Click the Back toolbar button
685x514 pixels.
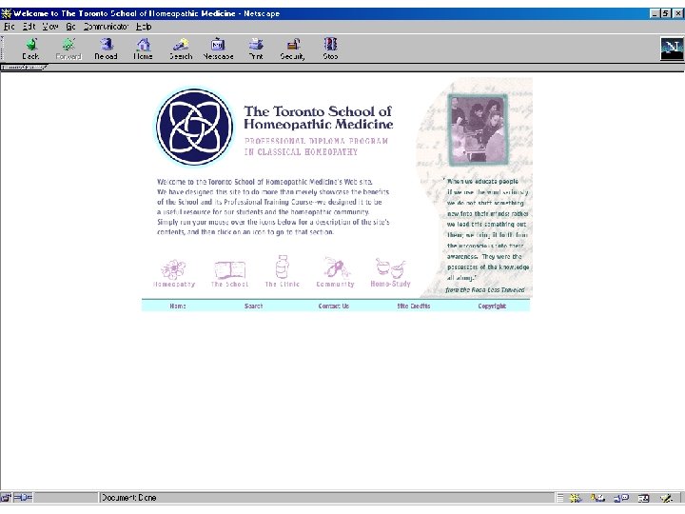pos(30,49)
